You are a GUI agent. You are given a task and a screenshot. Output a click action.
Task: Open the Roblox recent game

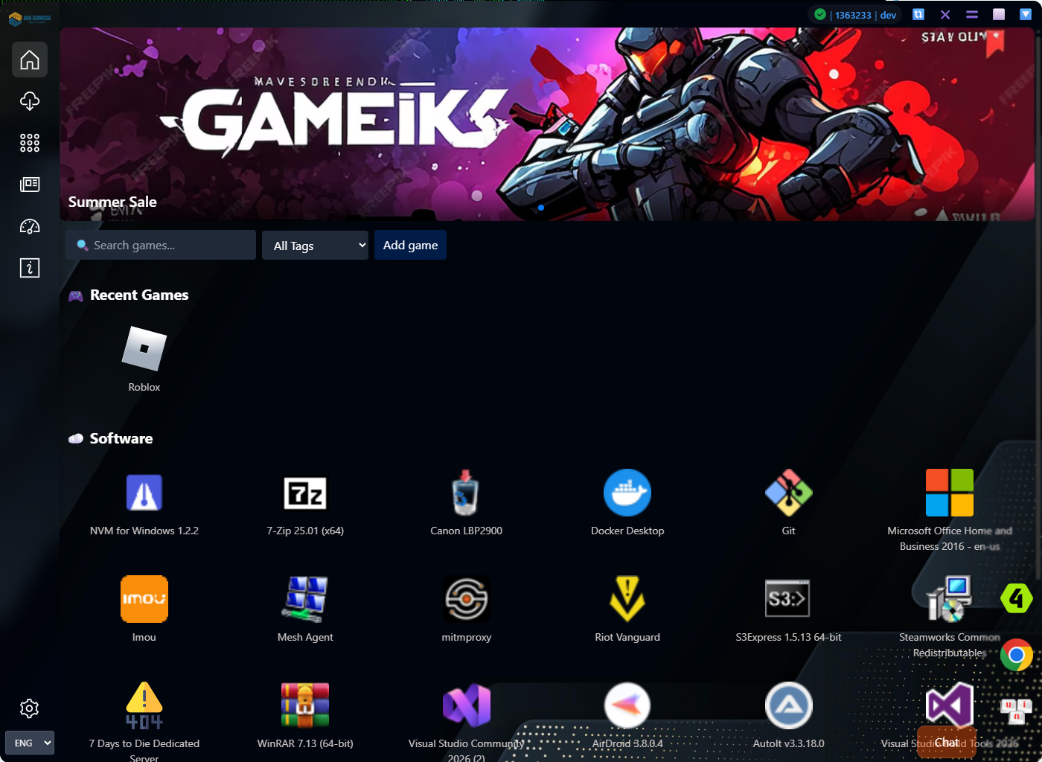click(x=144, y=349)
